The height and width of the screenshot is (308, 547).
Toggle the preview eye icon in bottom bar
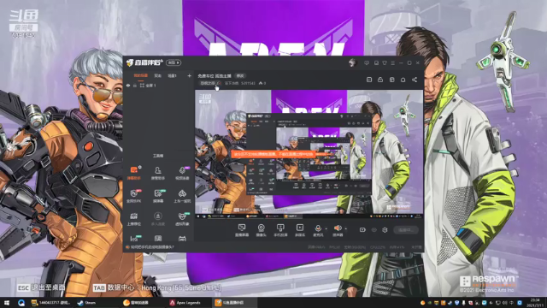[x=374, y=230]
